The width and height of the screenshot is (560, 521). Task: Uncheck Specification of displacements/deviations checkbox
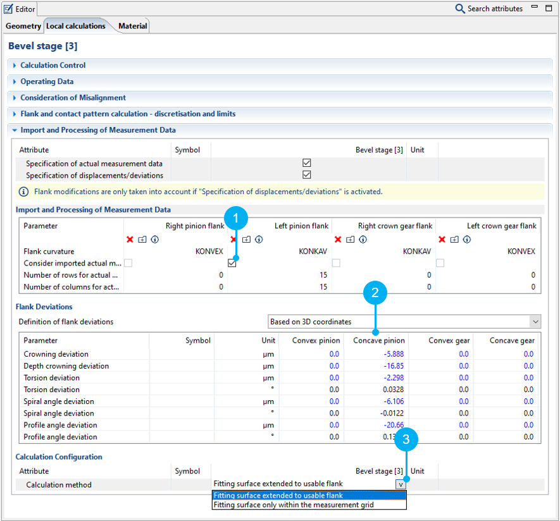(x=307, y=175)
